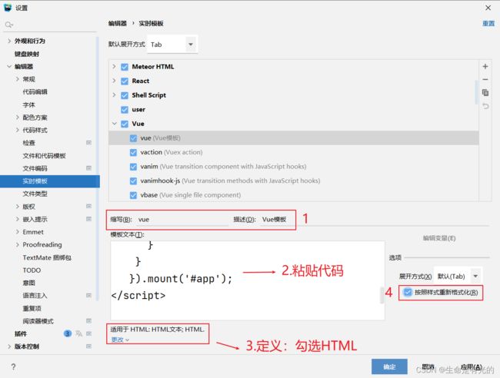Click the project-level icon beside 嵌入提示
The height and width of the screenshot is (378, 500).
(88, 219)
